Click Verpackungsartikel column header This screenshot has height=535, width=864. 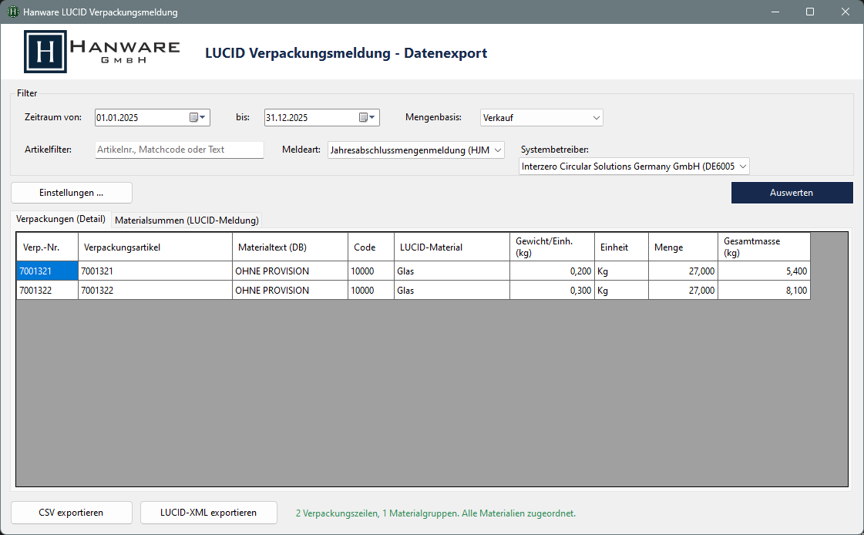pyautogui.click(x=156, y=247)
